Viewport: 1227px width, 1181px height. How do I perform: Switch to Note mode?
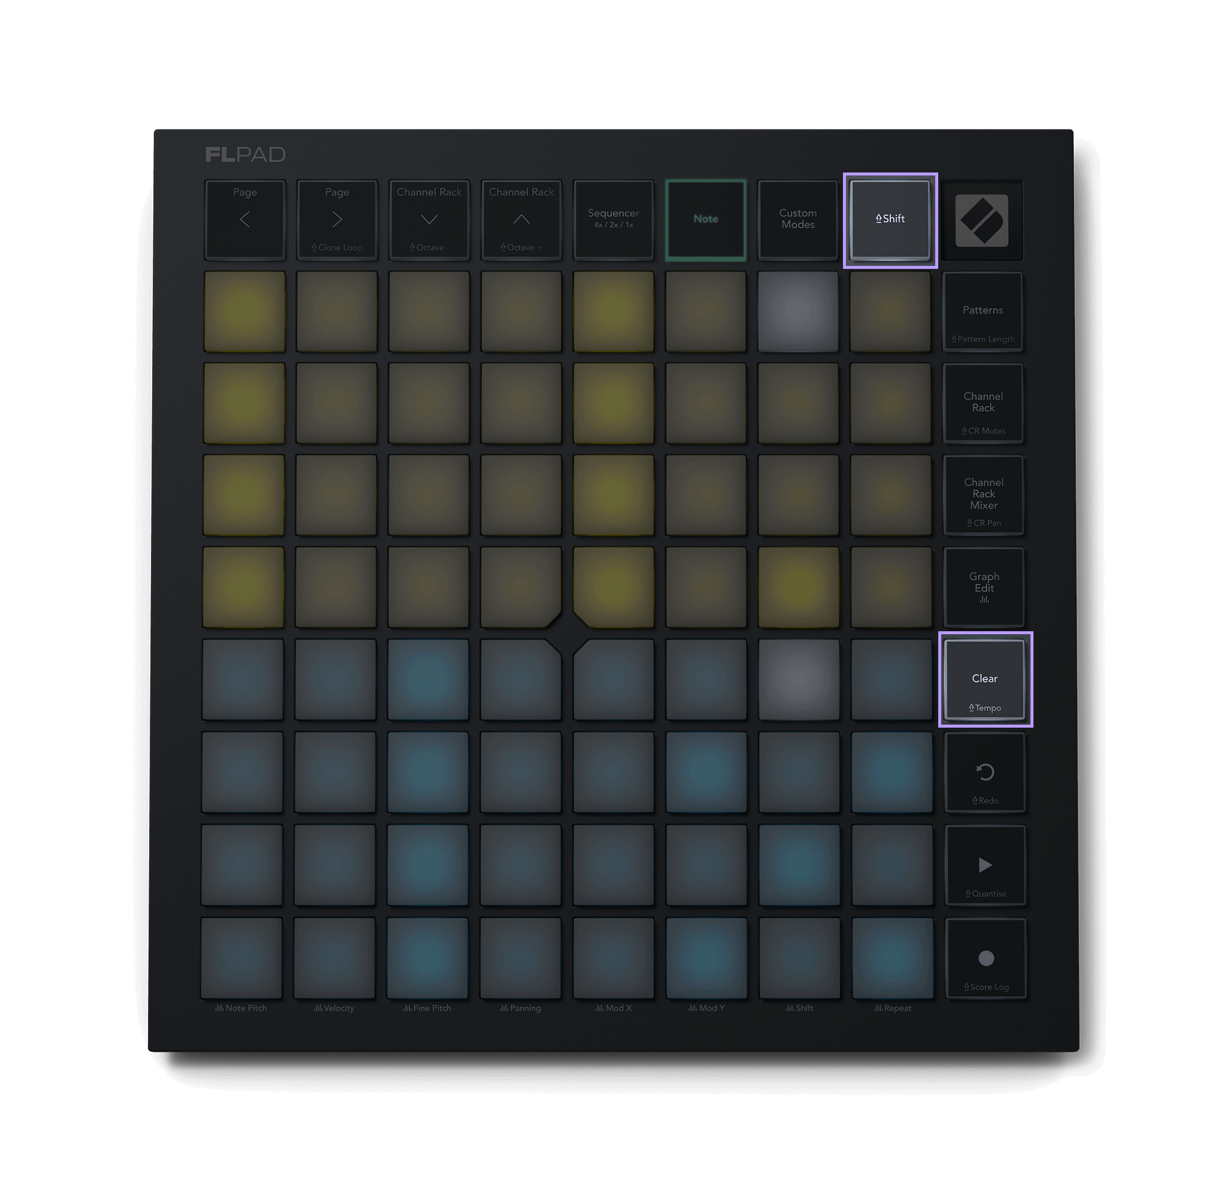[x=706, y=219]
